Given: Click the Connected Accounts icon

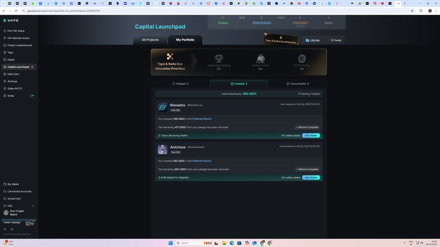Looking at the screenshot, I should tap(5, 191).
